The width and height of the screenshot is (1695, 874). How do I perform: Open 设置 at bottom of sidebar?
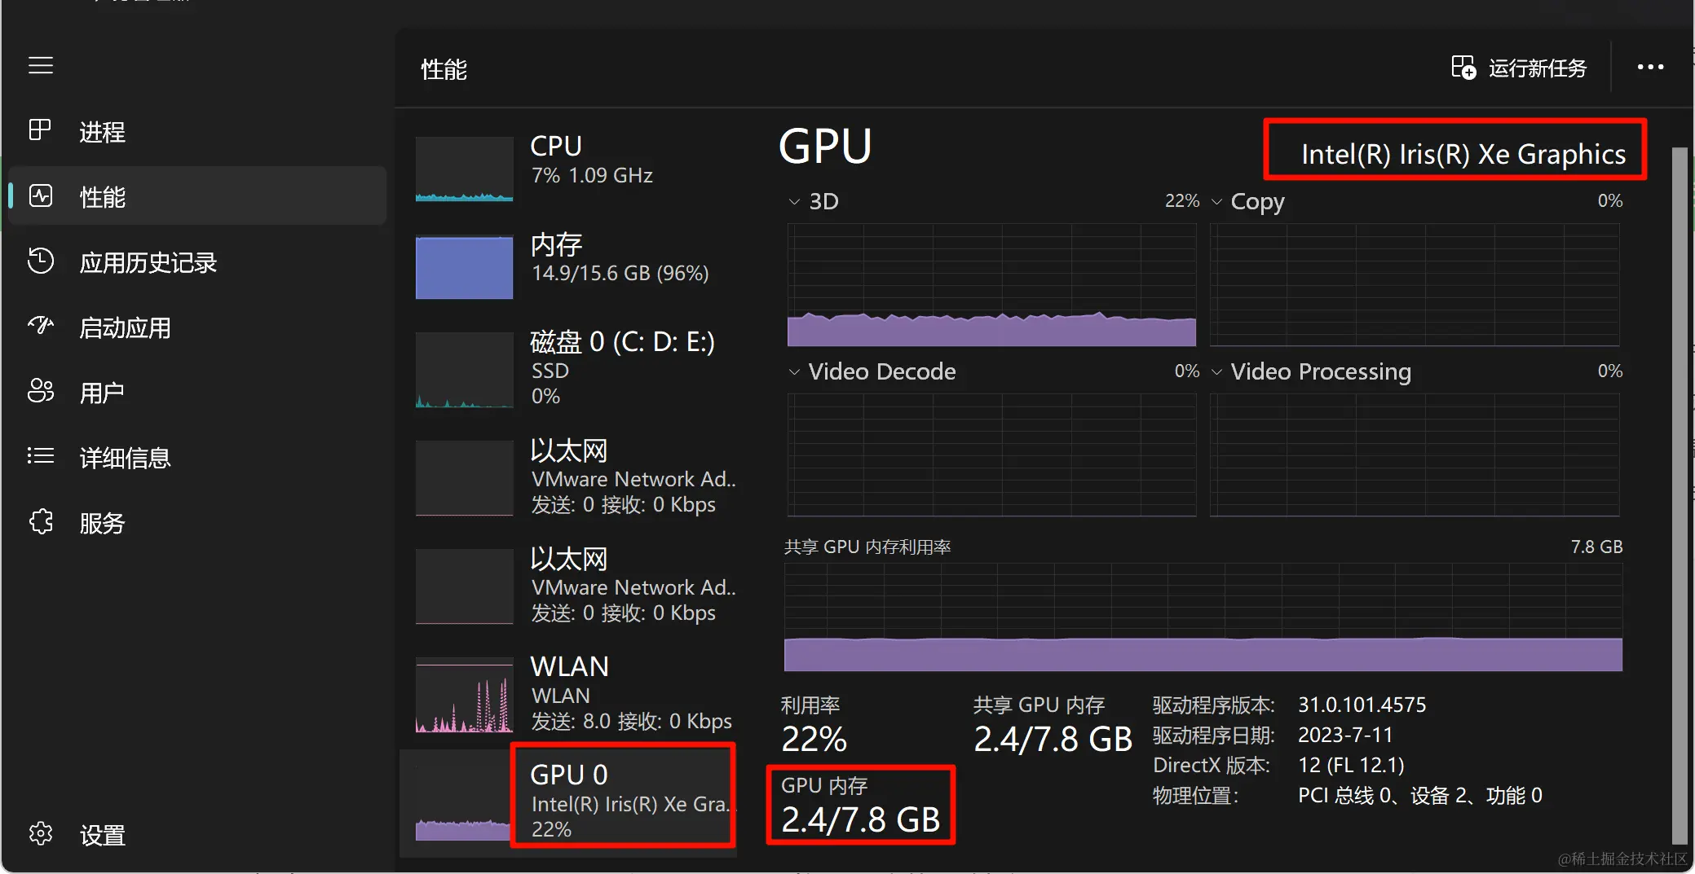[x=198, y=834]
